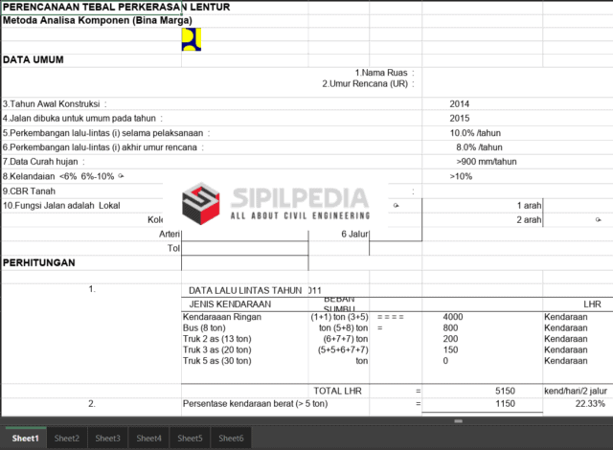The image size is (613, 450).
Task: Click the Kendaraaan Ringan count 4000 cell
Action: [454, 315]
